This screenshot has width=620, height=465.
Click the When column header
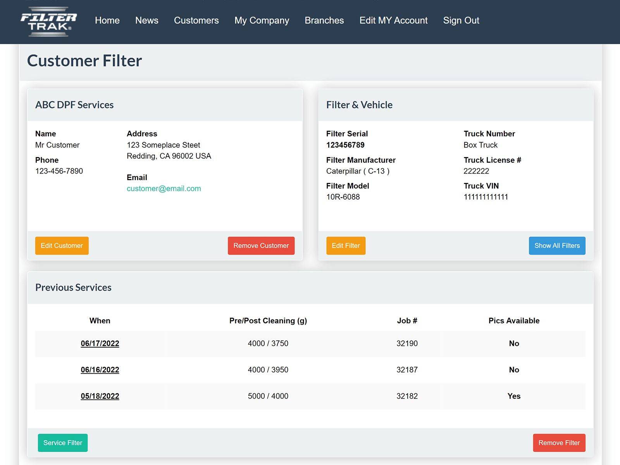tap(100, 320)
